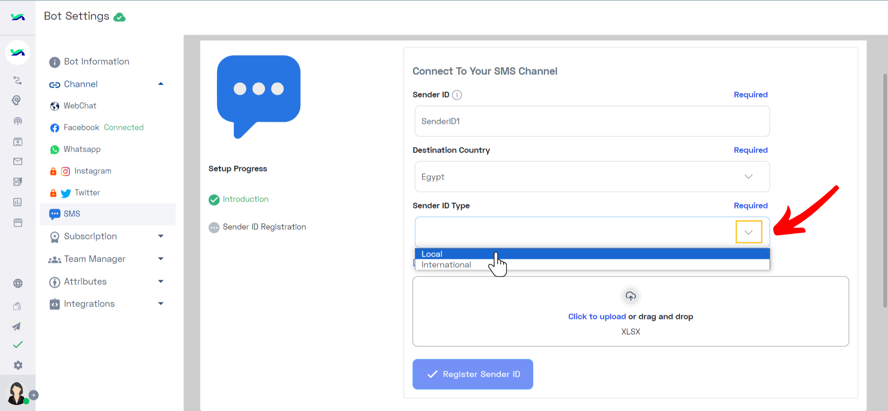The width and height of the screenshot is (888, 411).
Task: Open the round bot avatar logo
Action: (x=18, y=52)
